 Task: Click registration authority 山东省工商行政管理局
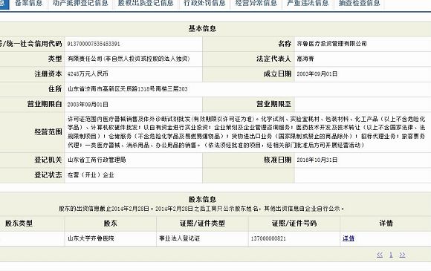point(97,160)
